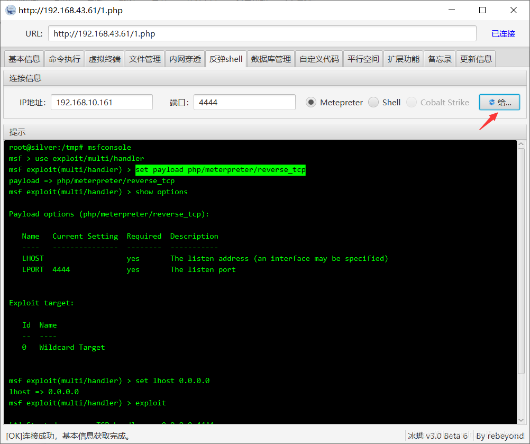This screenshot has height=444, width=530.
Task: Switch to the 自定义代码 tab
Action: 319,59
